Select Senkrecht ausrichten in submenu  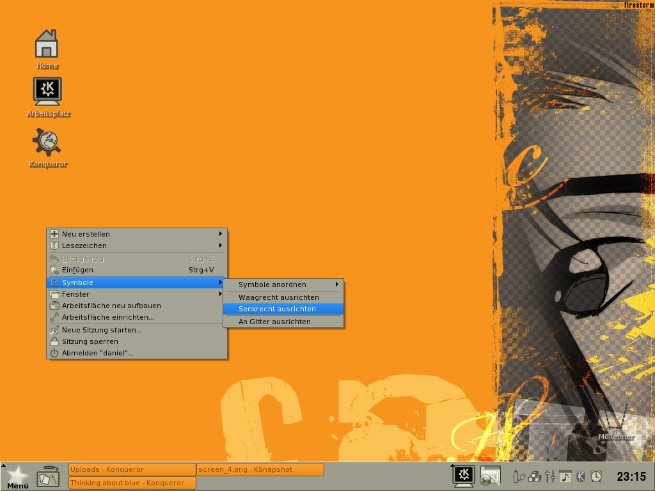click(283, 309)
